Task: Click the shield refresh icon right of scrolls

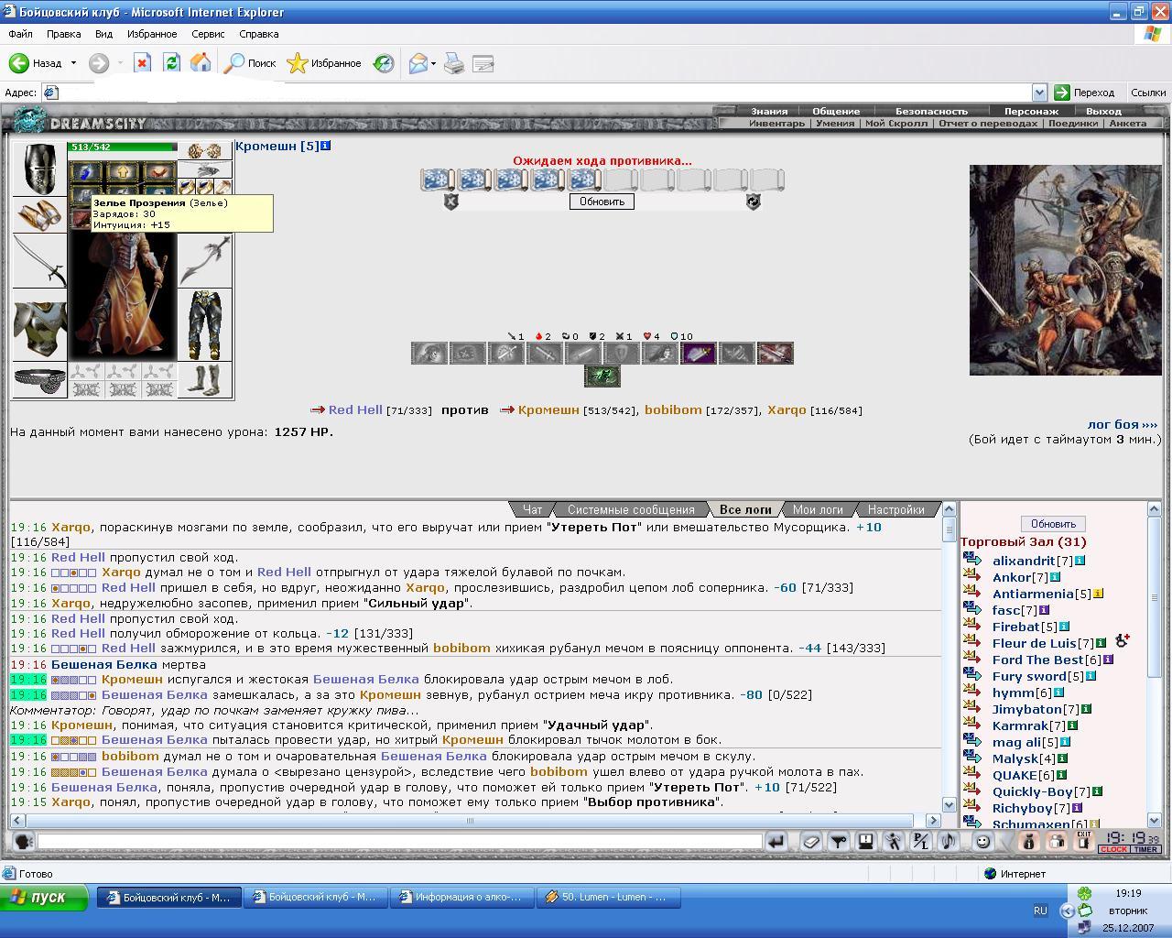Action: [753, 202]
